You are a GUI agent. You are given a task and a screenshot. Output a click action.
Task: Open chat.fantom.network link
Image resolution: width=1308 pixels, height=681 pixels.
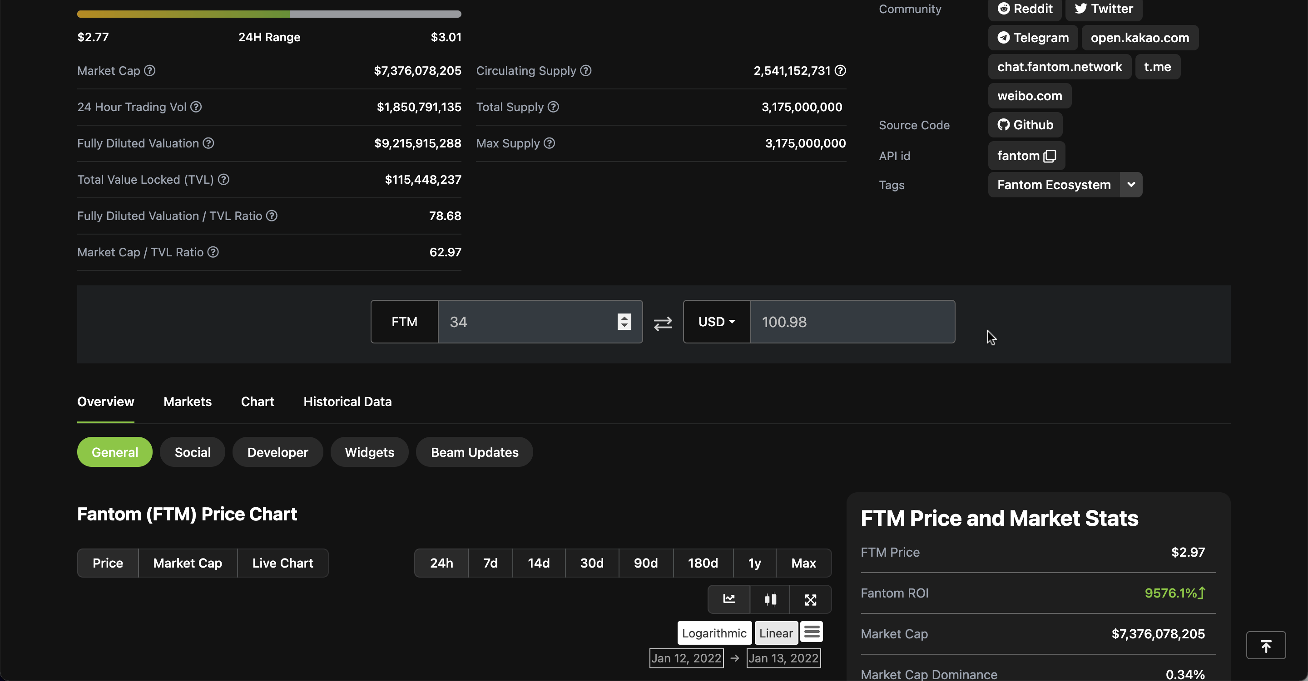click(1060, 67)
